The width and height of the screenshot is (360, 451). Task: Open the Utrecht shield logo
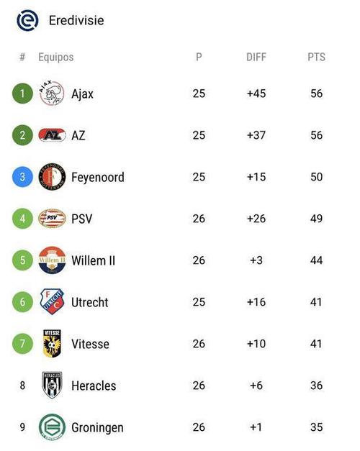52,301
